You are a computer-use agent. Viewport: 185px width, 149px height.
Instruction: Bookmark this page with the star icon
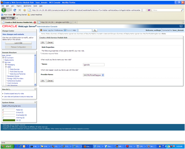point(142,10)
